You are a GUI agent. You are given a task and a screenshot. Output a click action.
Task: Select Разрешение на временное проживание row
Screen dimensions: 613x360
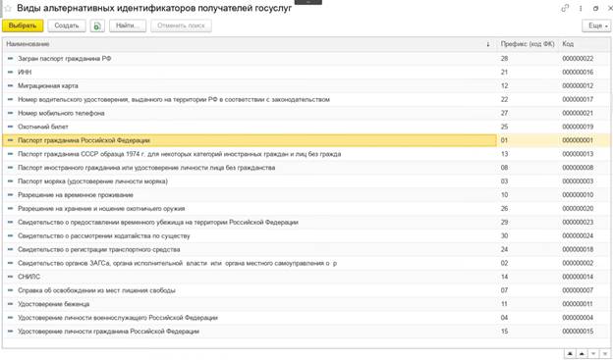(306, 195)
